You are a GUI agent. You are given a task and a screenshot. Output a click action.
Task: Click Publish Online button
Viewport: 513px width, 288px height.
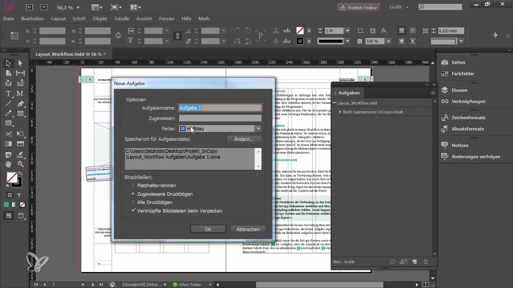359,7
